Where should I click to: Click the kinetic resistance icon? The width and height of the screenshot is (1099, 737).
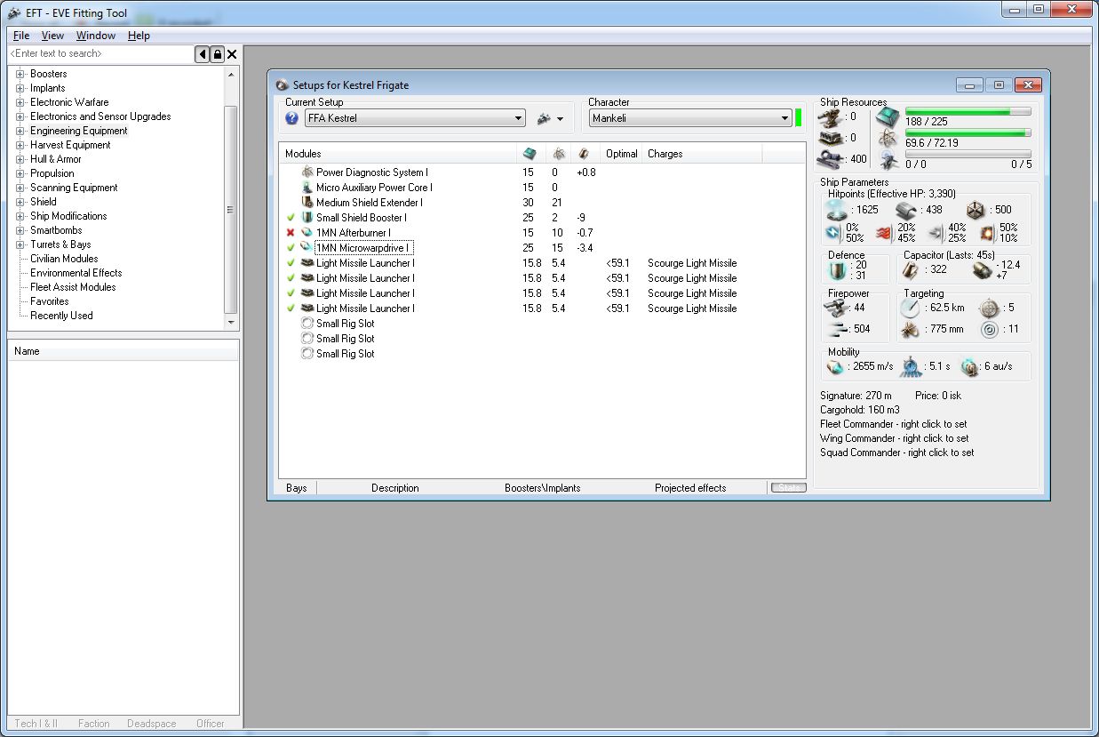coord(936,233)
